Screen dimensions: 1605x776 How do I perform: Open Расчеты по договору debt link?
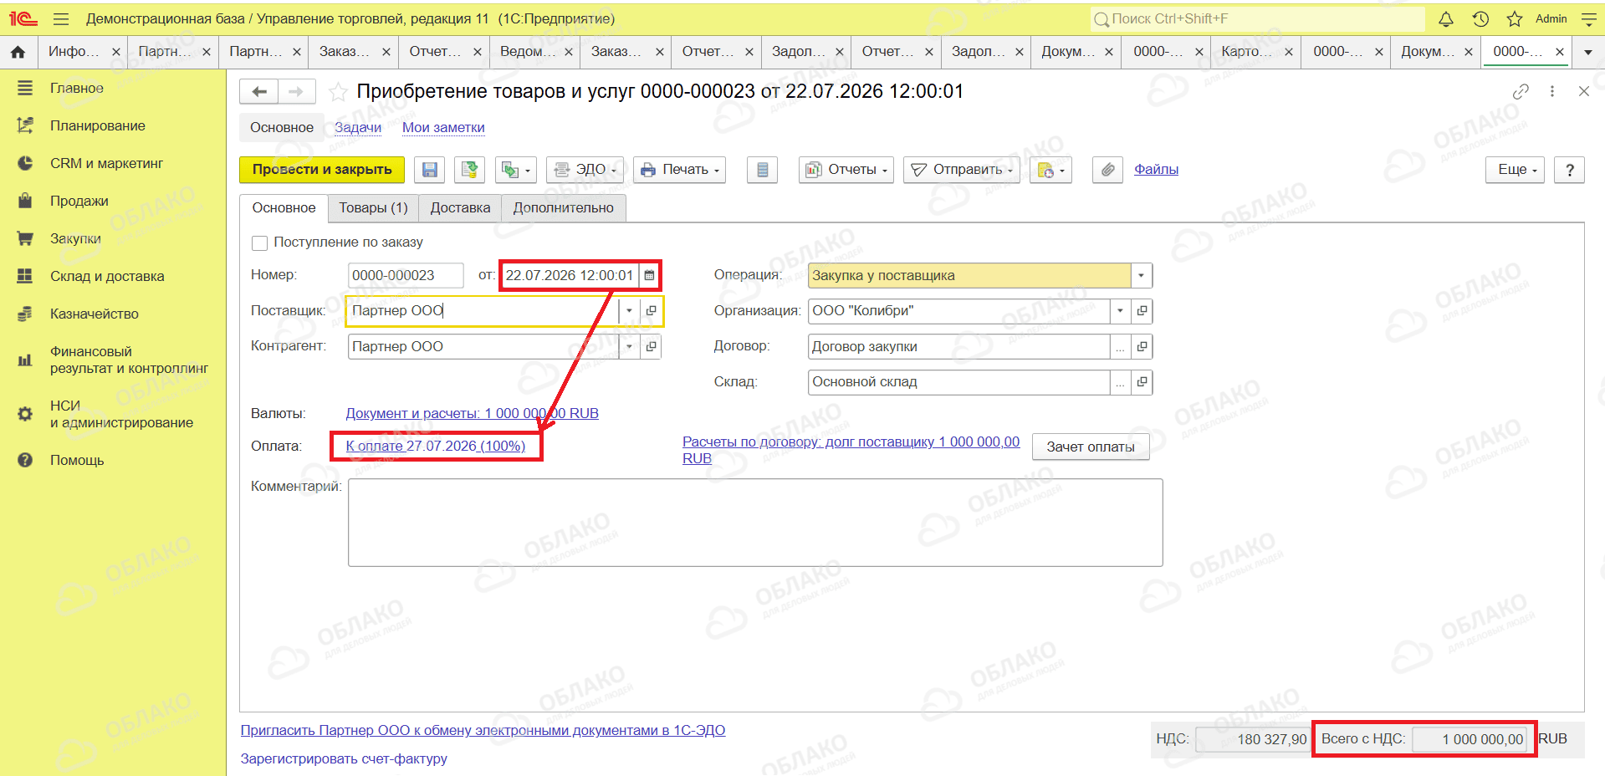(x=851, y=450)
